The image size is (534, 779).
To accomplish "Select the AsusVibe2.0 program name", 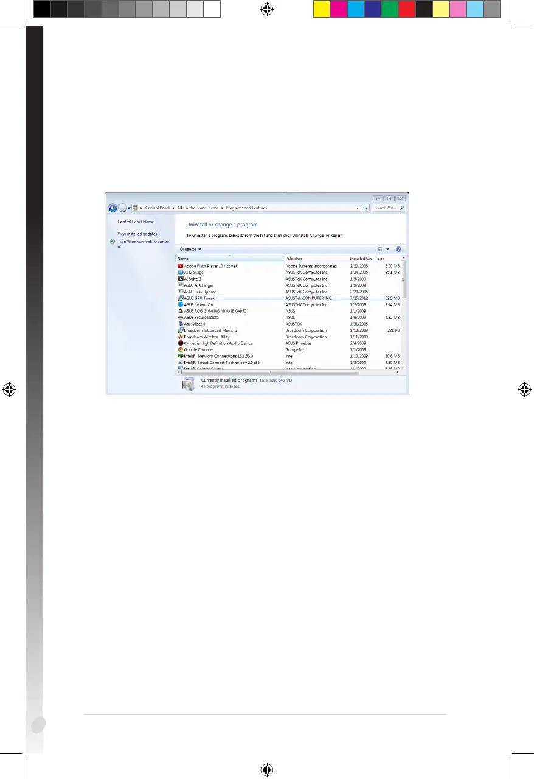I will coord(196,324).
